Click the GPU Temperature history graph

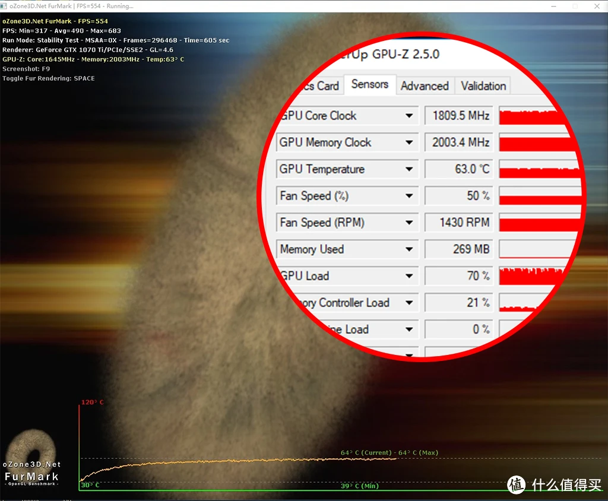[539, 169]
